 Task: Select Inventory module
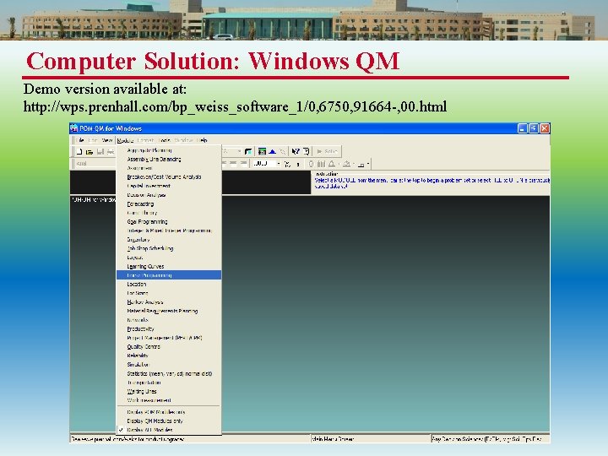tap(169, 240)
